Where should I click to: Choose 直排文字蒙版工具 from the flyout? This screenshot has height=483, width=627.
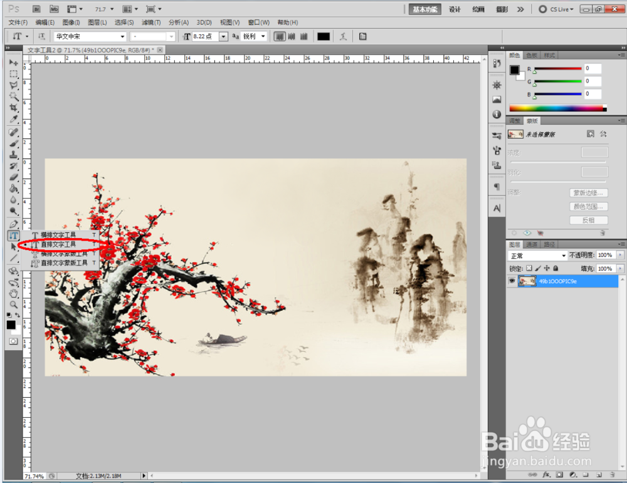tap(64, 263)
